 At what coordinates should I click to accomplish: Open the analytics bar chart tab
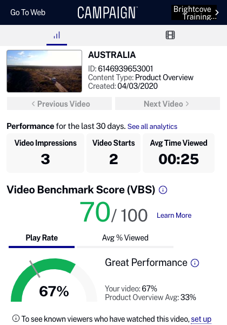coord(57,35)
